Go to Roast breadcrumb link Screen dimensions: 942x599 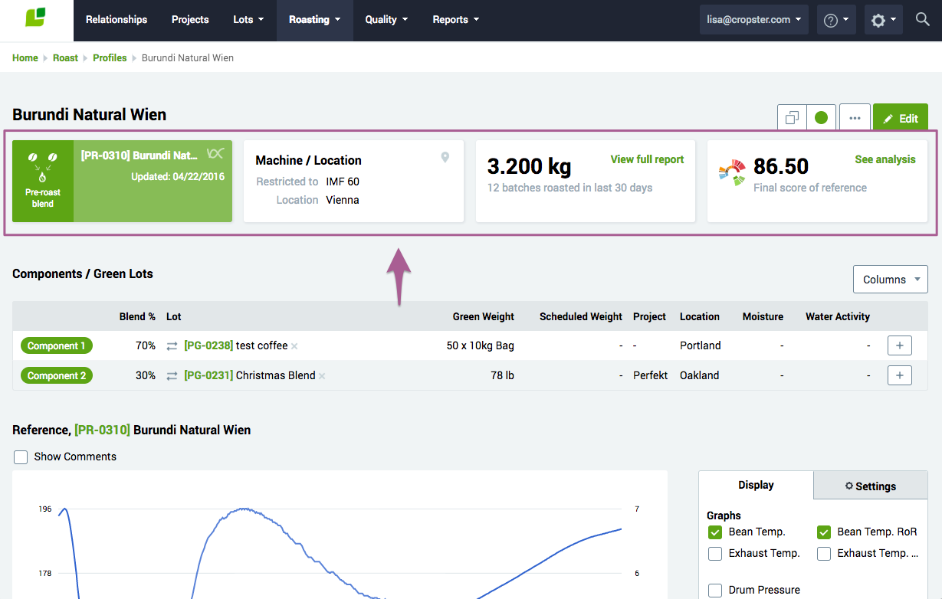[65, 58]
